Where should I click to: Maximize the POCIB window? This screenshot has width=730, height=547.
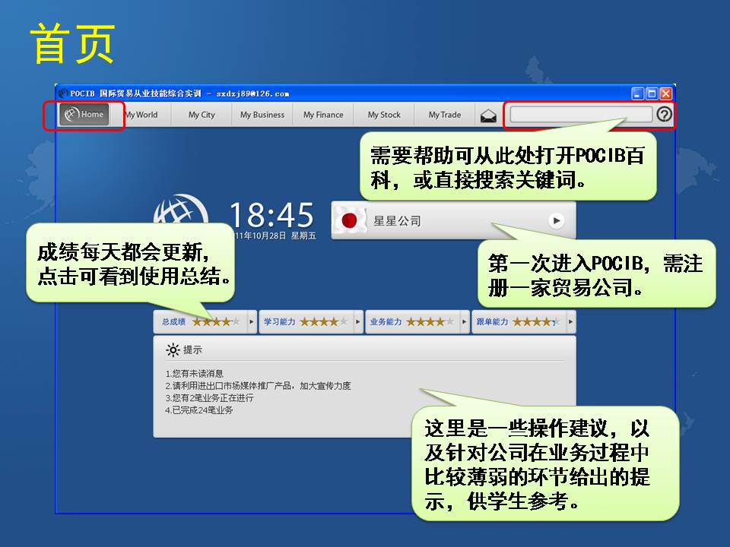click(x=652, y=93)
